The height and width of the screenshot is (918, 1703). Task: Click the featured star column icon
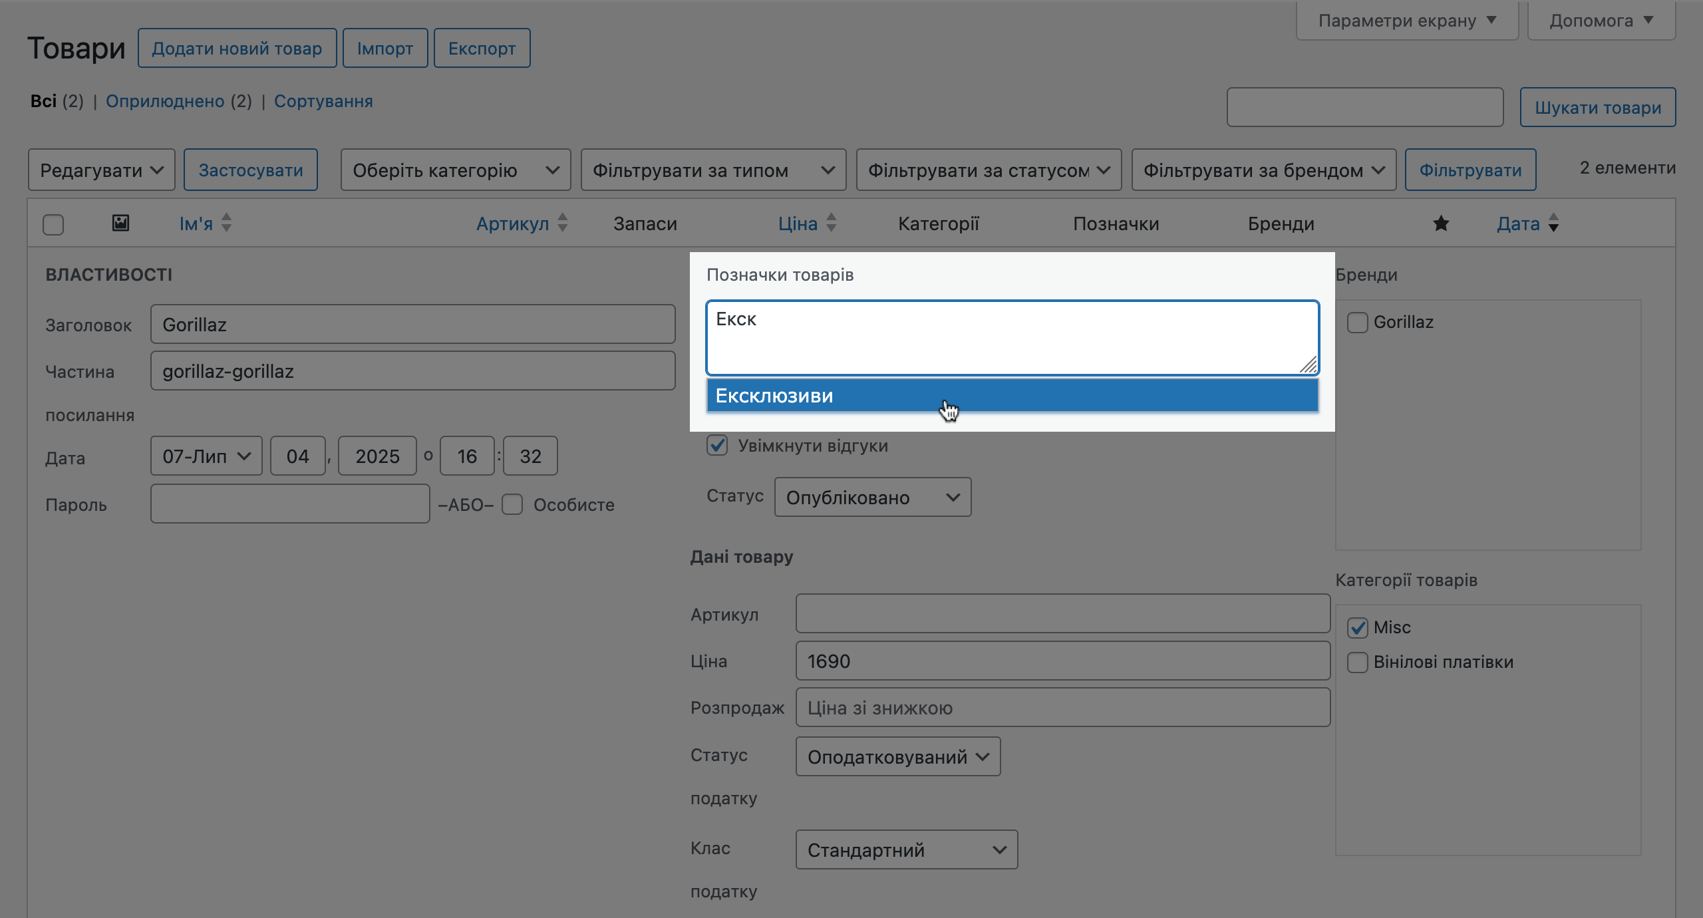click(1441, 224)
